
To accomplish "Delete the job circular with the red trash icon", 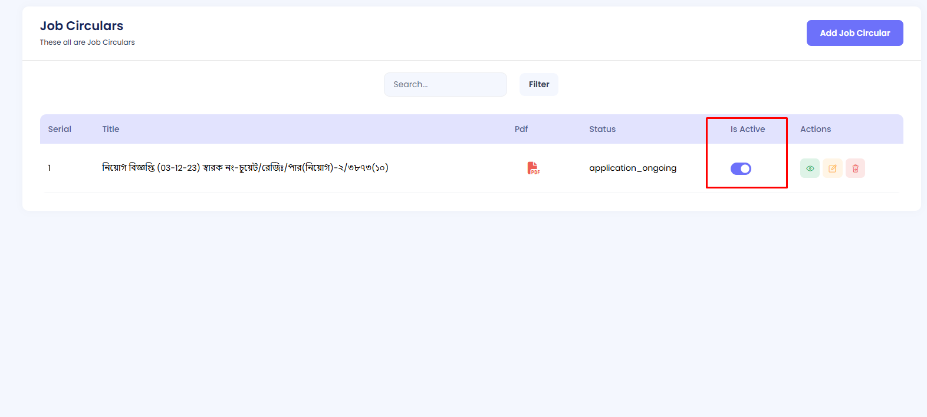I will [855, 168].
